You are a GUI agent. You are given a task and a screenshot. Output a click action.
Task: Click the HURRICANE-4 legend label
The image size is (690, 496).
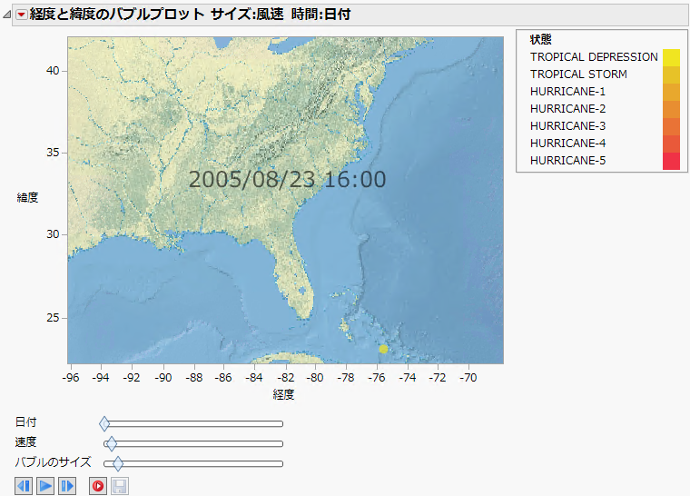coord(567,144)
